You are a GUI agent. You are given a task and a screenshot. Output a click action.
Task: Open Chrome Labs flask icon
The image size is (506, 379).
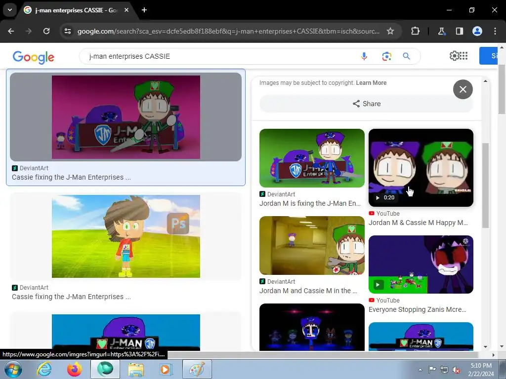click(x=441, y=31)
